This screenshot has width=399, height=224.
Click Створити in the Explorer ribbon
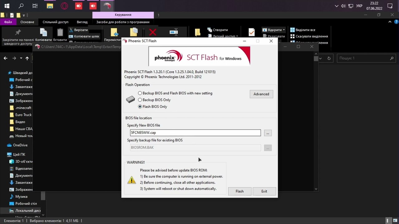[217, 30]
